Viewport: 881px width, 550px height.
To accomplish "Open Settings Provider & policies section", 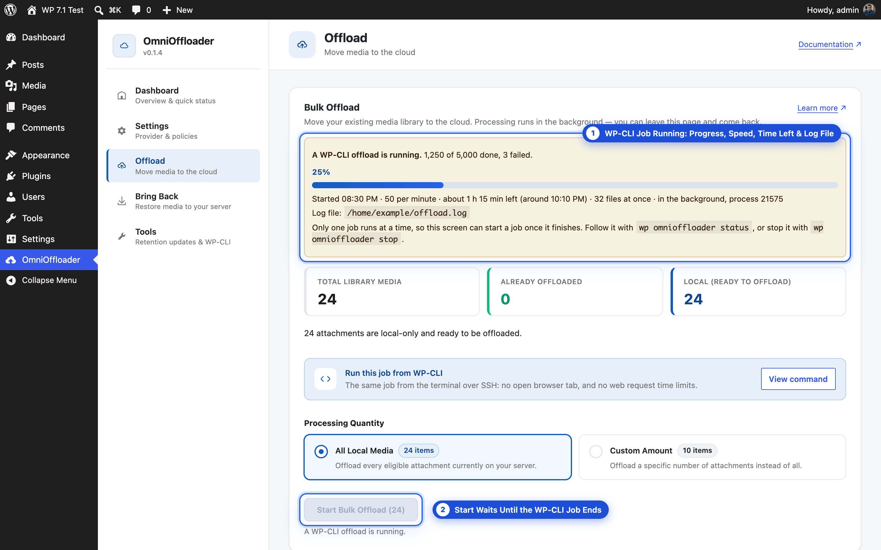I will click(x=183, y=130).
